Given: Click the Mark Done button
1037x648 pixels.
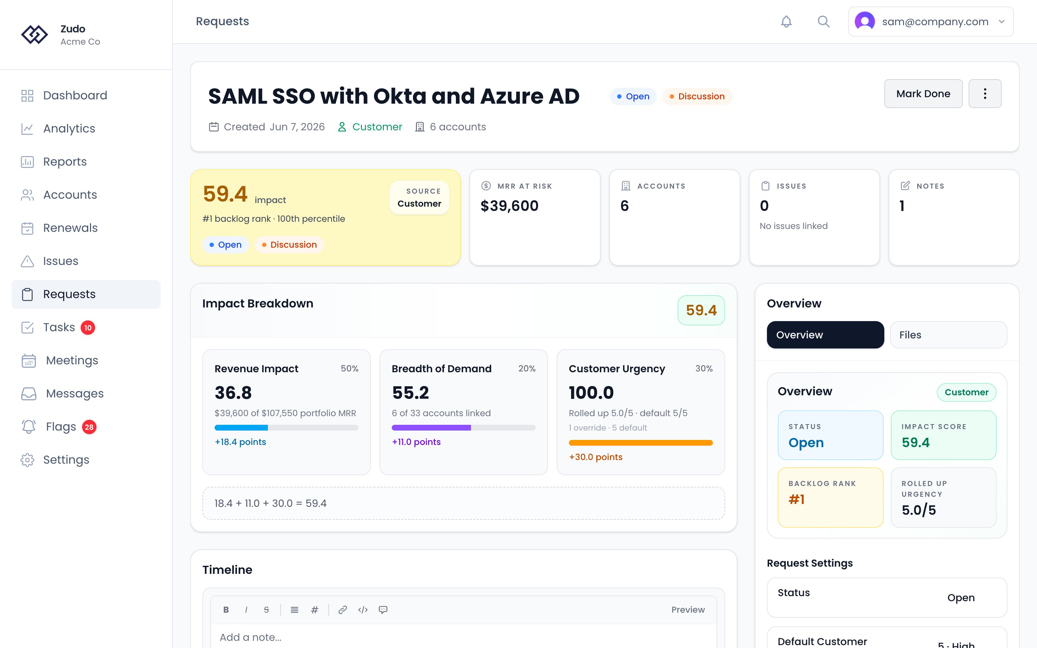Looking at the screenshot, I should click(x=923, y=94).
